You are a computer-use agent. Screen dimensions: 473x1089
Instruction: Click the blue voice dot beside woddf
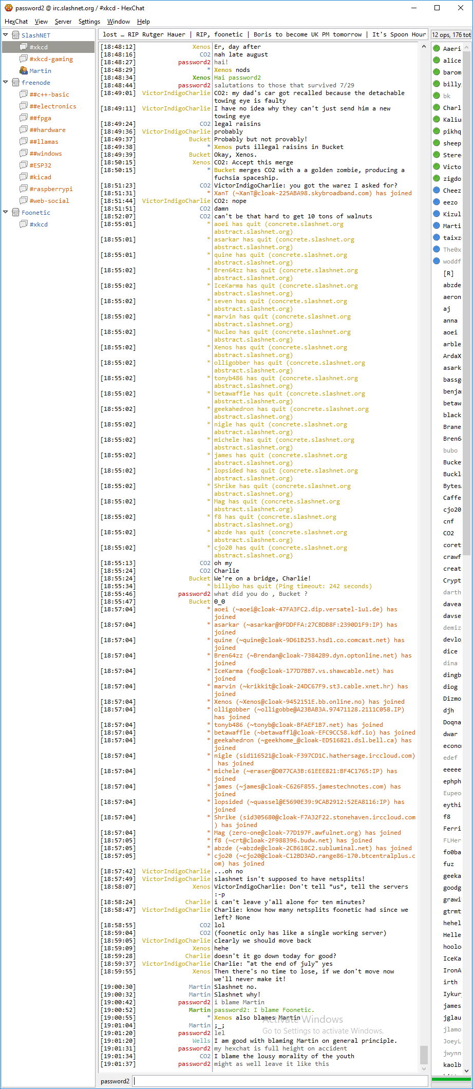tap(437, 261)
